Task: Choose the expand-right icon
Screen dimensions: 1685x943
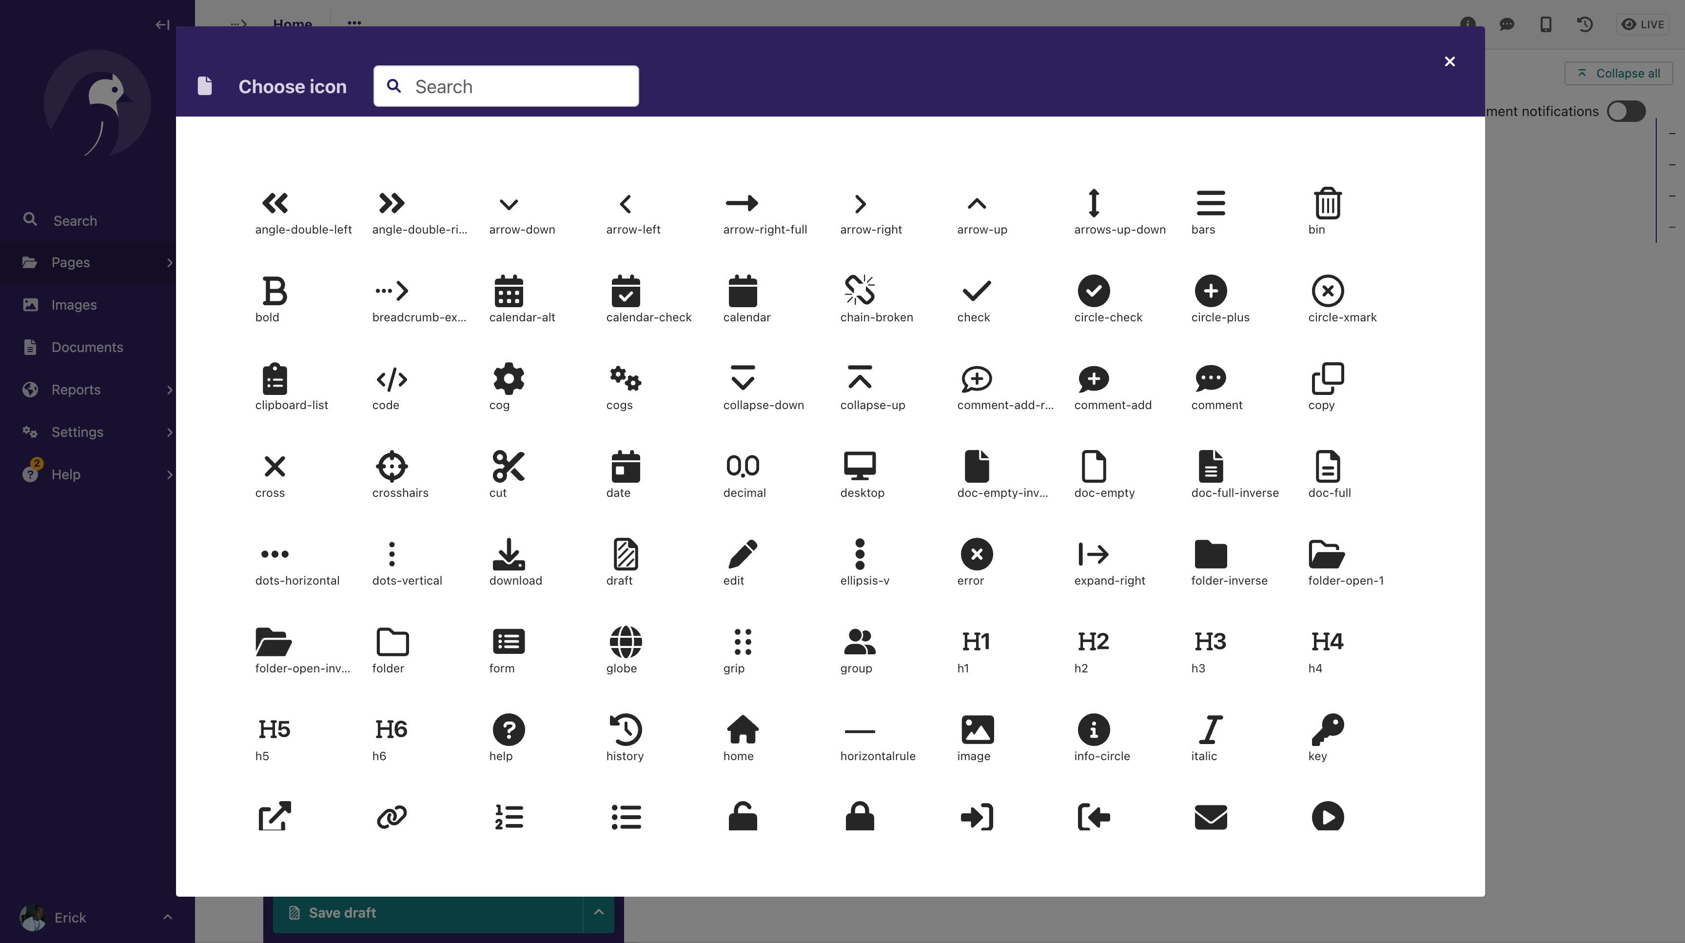Action: click(x=1093, y=554)
